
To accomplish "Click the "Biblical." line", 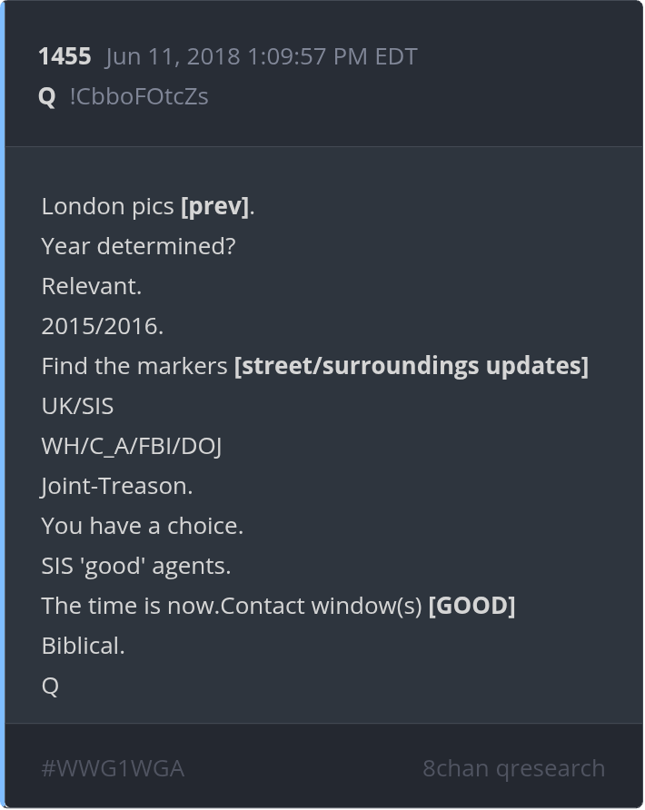I will 83,646.
